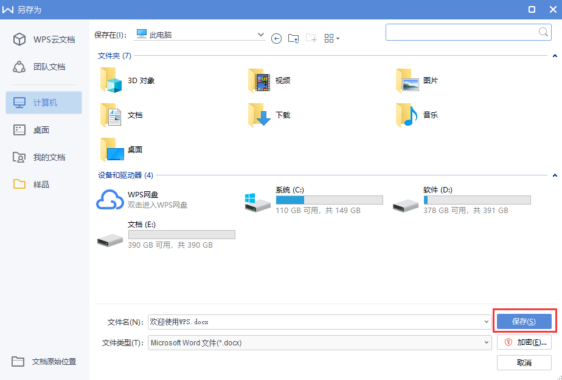
Task: Select 团队文档 in the sidebar
Action: pyautogui.click(x=44, y=67)
